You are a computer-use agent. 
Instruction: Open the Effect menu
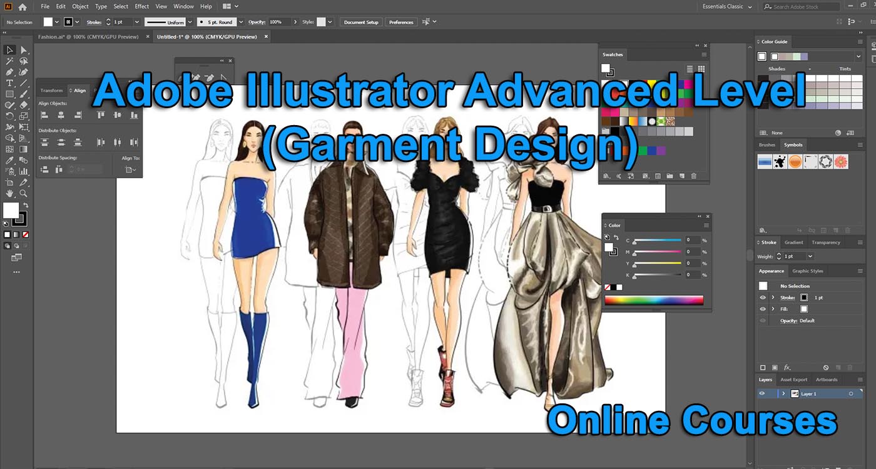tap(141, 6)
